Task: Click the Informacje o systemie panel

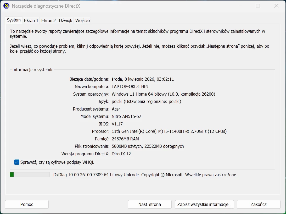Action: pyautogui.click(x=143, y=118)
